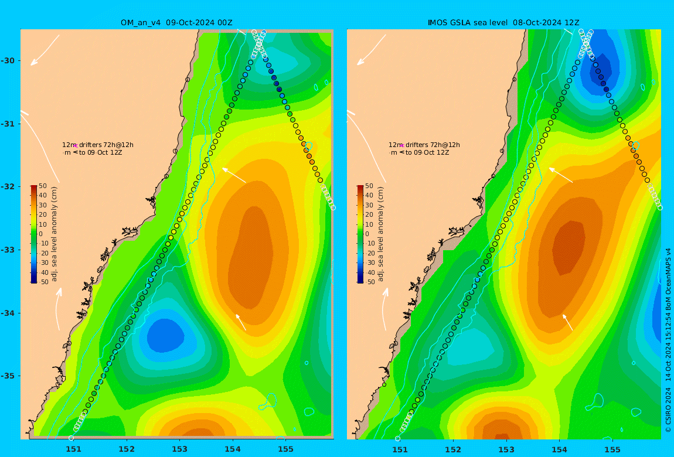Click longitude label 152 under the IMOS GSLA map
The width and height of the screenshot is (674, 457).
(x=453, y=449)
